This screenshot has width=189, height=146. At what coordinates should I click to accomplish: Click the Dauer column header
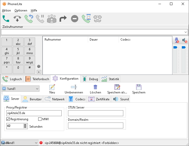point(103,40)
